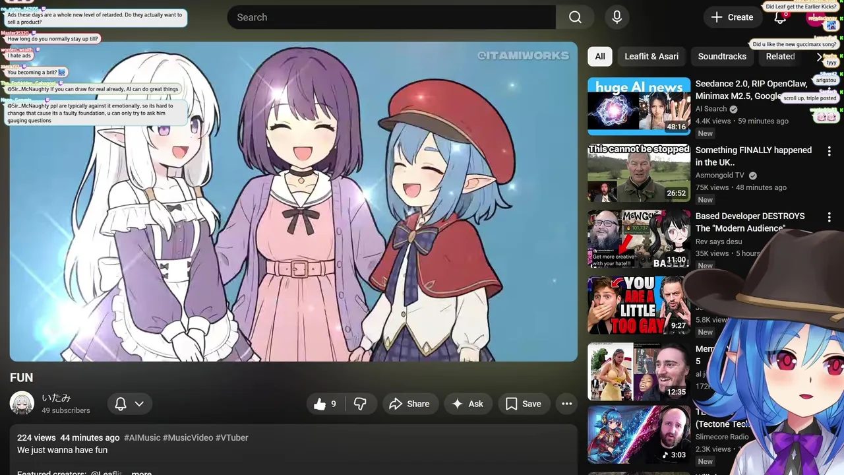Viewport: 844px width, 475px height.
Task: Open the subscription notification bell dropdown
Action: 129,404
